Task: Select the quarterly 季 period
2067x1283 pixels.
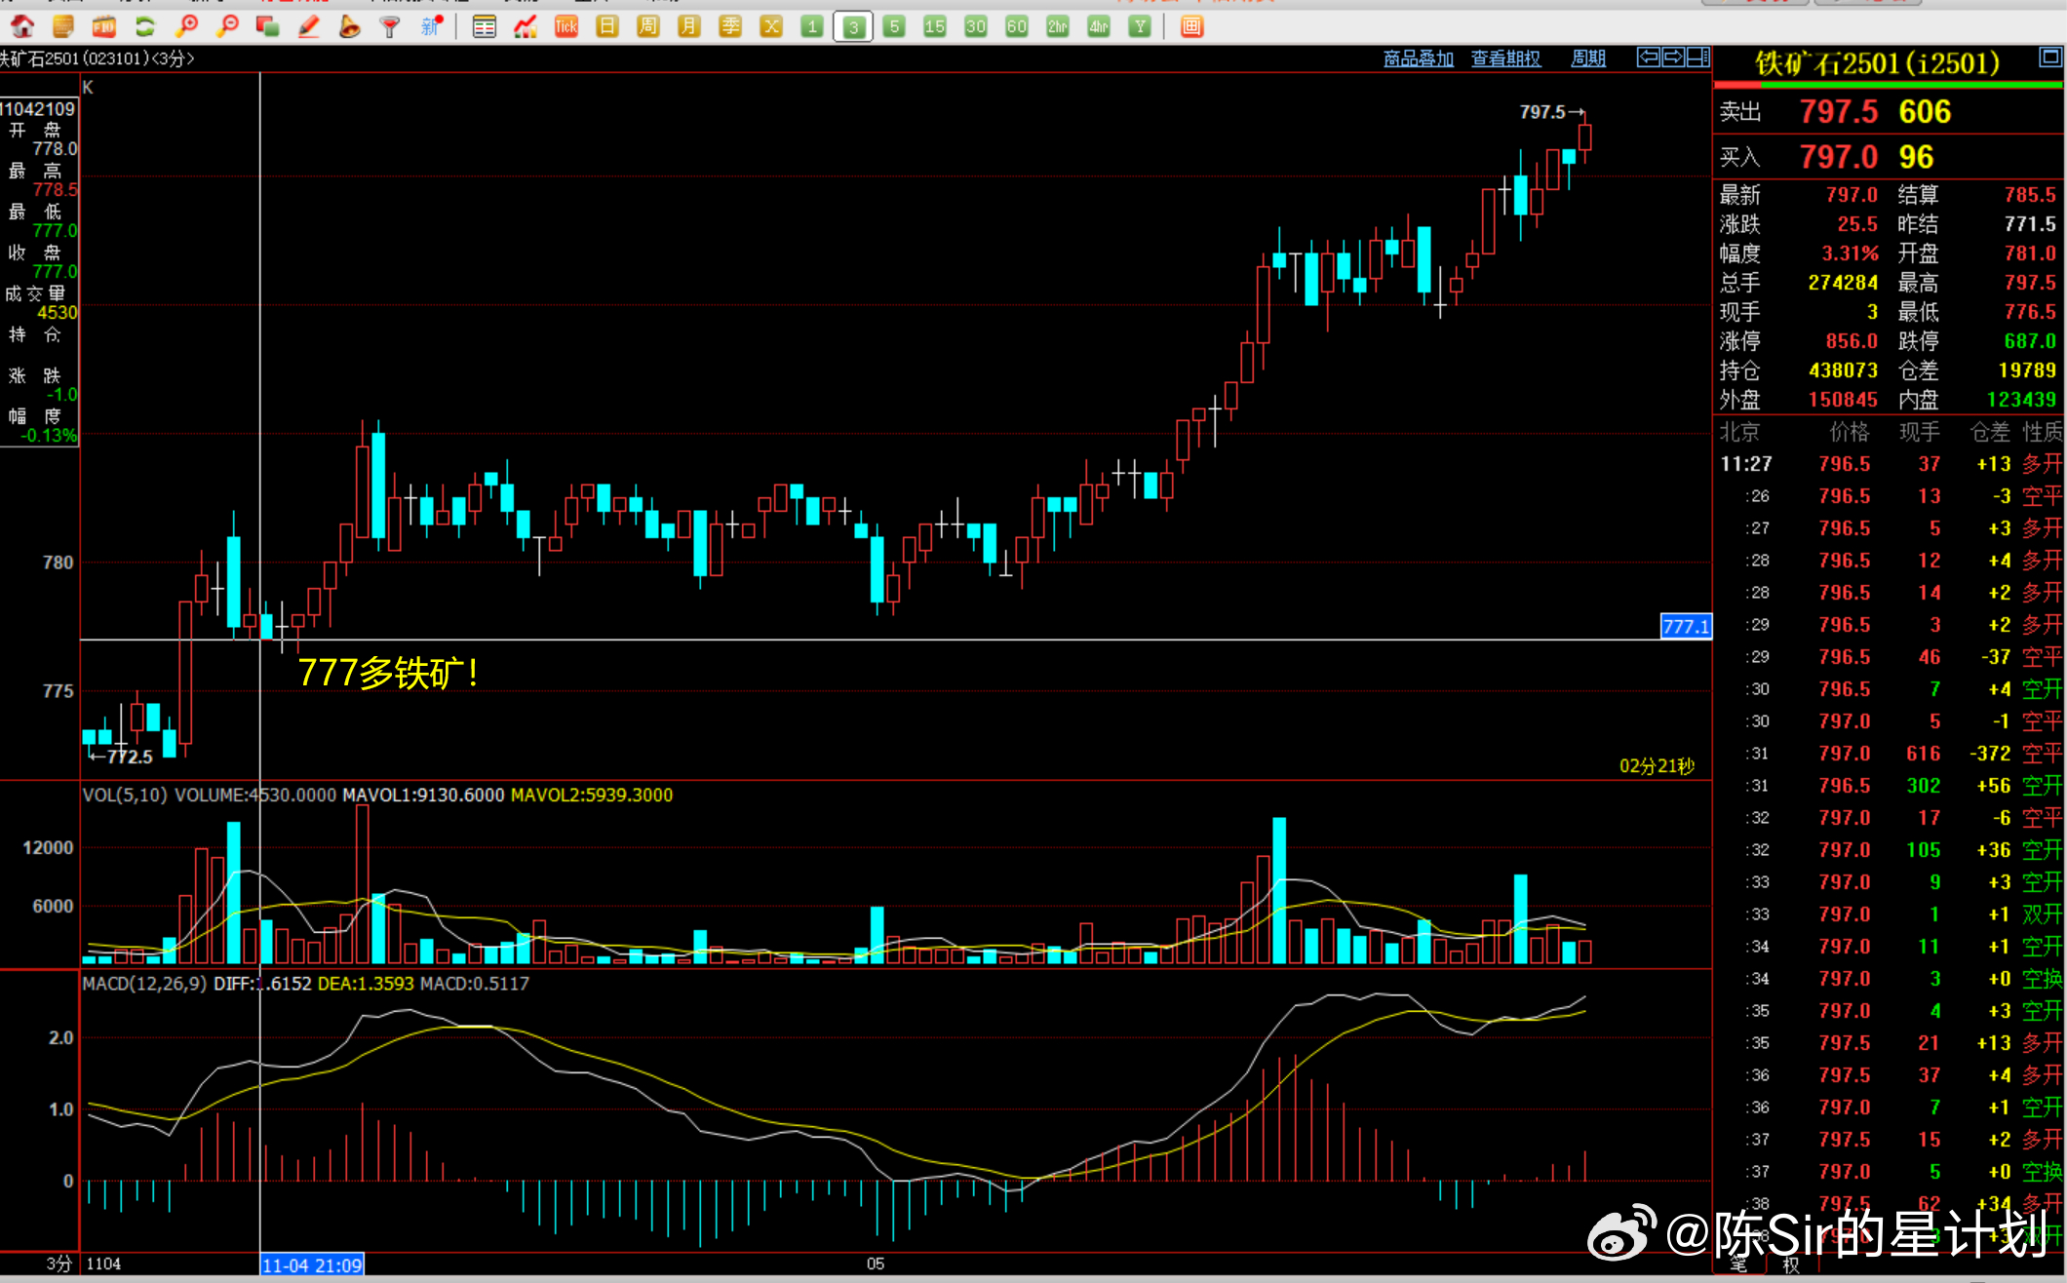Action: click(x=729, y=26)
